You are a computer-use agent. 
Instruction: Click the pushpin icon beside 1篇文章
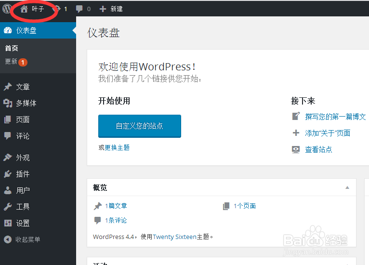tap(98, 206)
